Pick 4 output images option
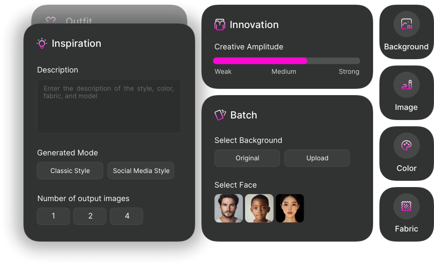Screen dimensions: 434x265 126,216
